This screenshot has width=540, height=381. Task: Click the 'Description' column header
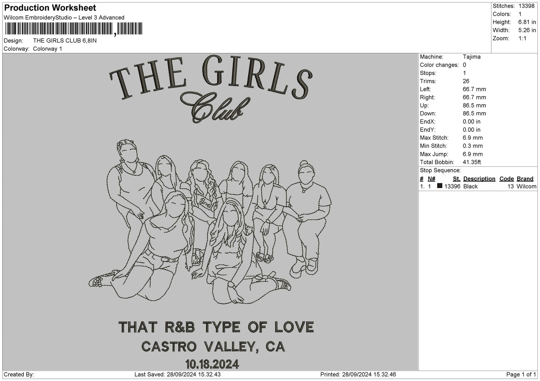479,179
